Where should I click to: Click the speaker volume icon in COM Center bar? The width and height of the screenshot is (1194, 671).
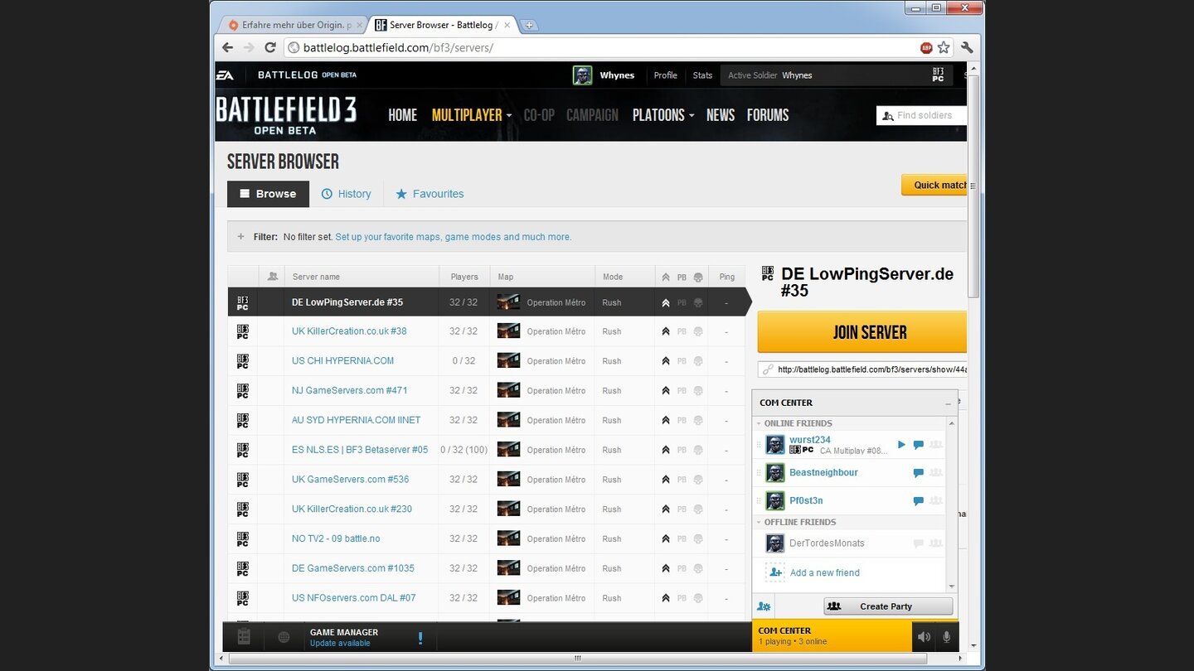click(x=924, y=637)
